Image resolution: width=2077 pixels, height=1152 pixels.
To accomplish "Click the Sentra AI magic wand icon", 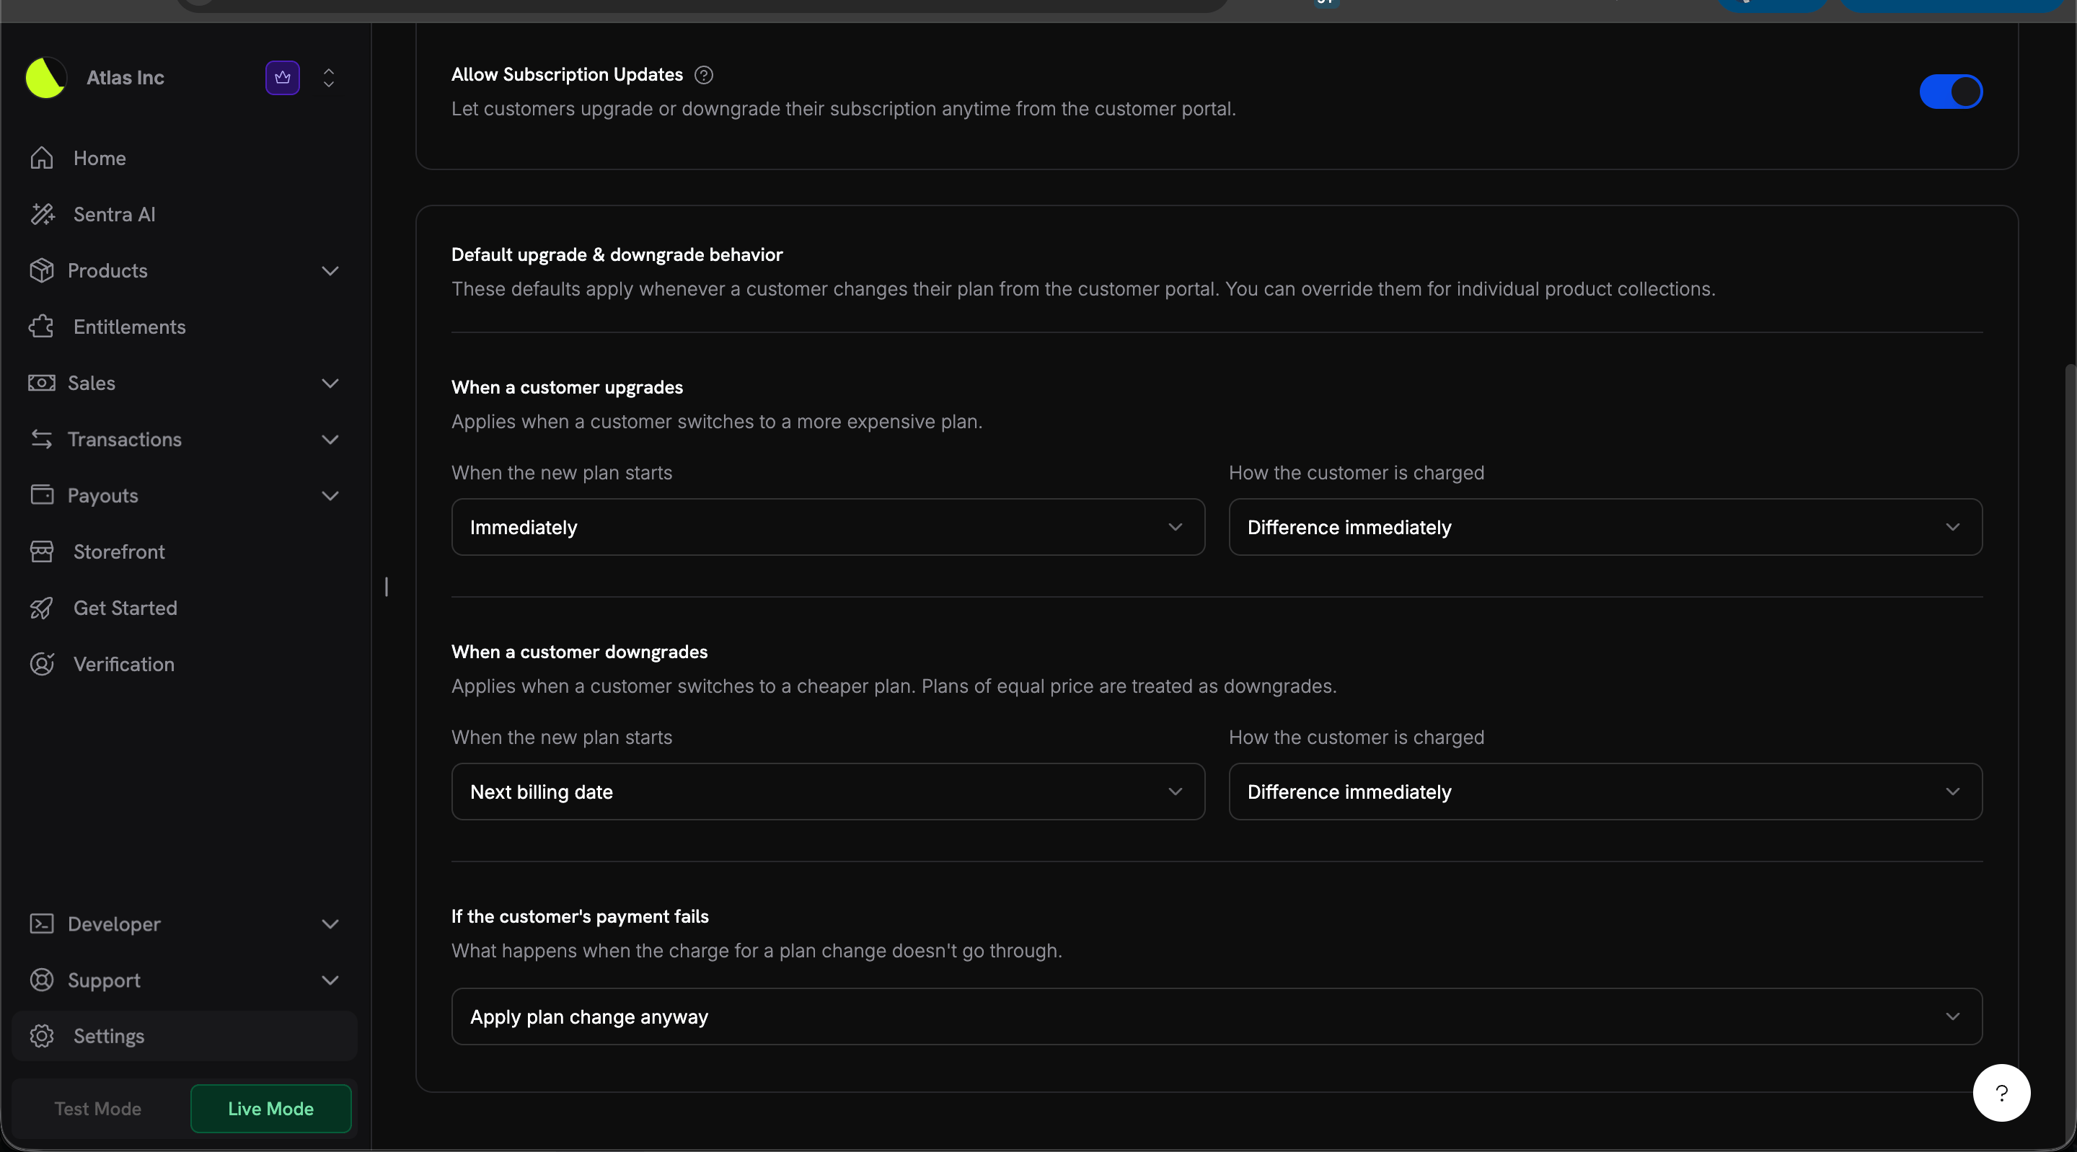I will point(42,214).
